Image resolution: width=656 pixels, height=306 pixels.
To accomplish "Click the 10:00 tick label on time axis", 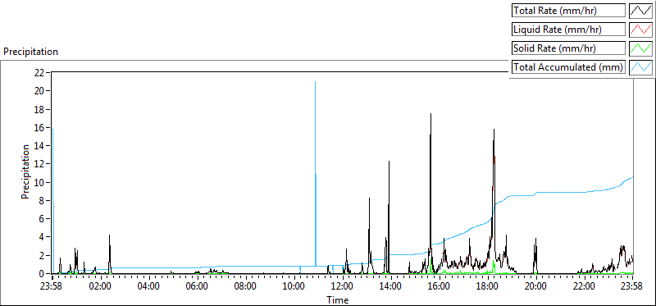I will point(294,287).
